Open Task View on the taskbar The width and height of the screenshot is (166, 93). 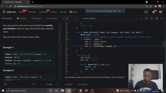click(57, 91)
